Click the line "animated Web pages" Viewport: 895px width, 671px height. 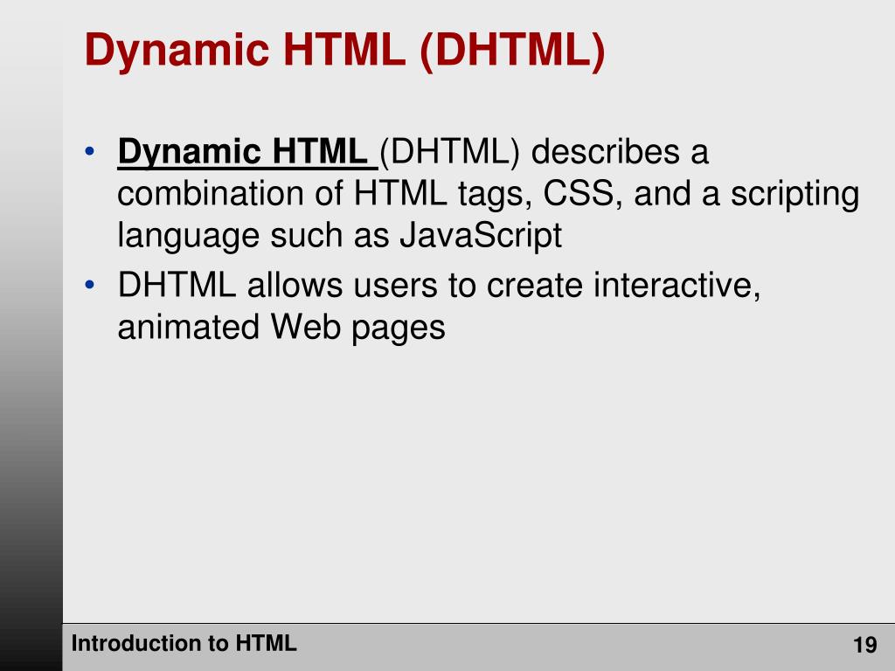pyautogui.click(x=281, y=327)
